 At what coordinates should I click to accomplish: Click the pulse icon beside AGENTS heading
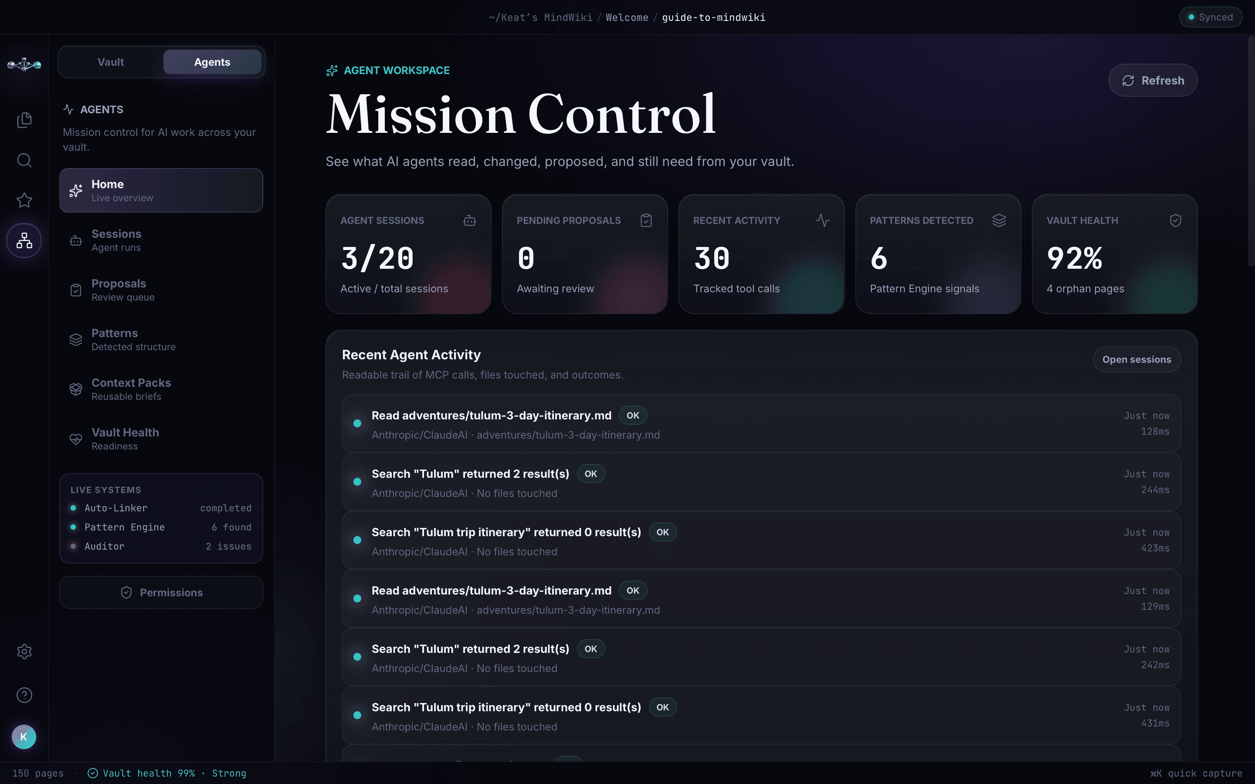point(68,109)
